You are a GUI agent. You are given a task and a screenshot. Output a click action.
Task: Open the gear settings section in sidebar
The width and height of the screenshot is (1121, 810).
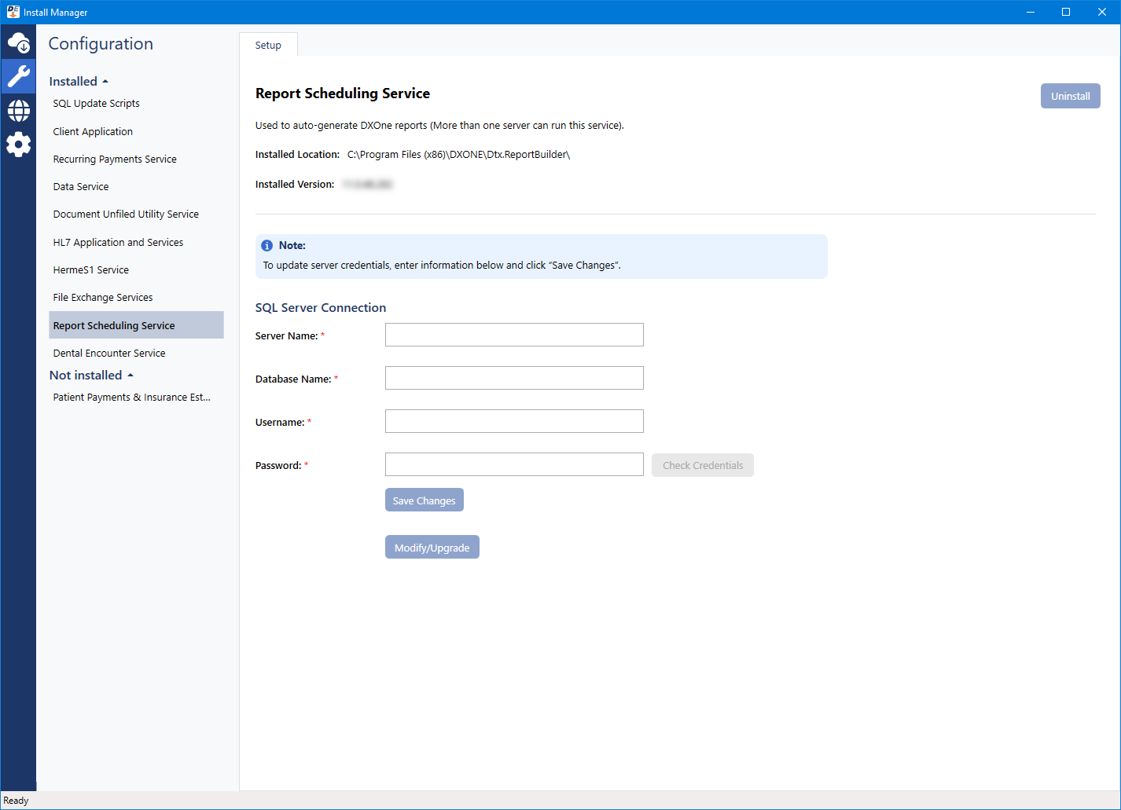coord(18,144)
